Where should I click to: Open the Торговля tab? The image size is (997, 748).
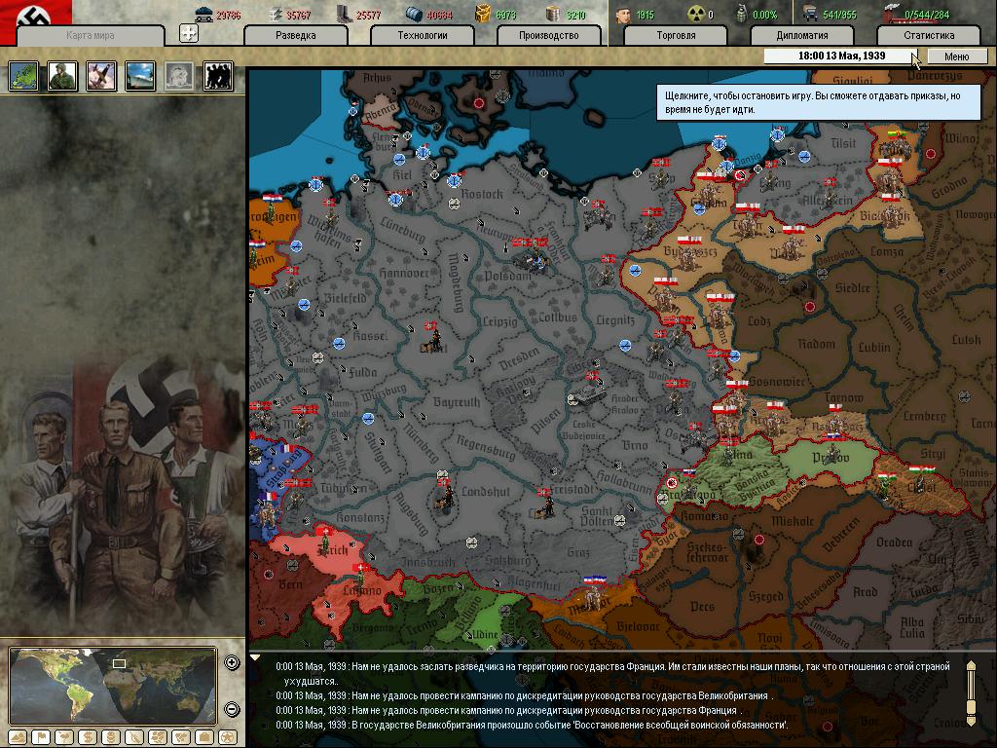point(676,36)
